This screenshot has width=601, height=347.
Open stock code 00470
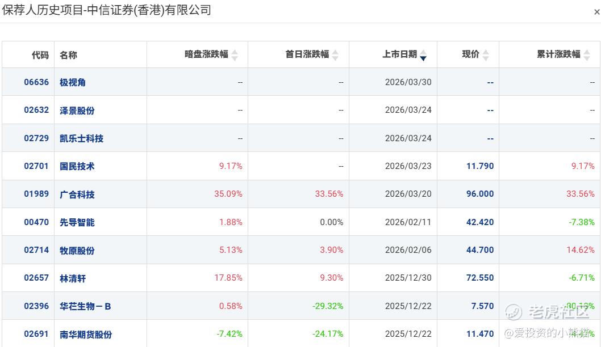(36, 222)
